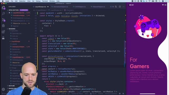Viewport: 169px width, 95px height.
Task: Click the notifications bell in the status bar
Action: tap(123, 94)
